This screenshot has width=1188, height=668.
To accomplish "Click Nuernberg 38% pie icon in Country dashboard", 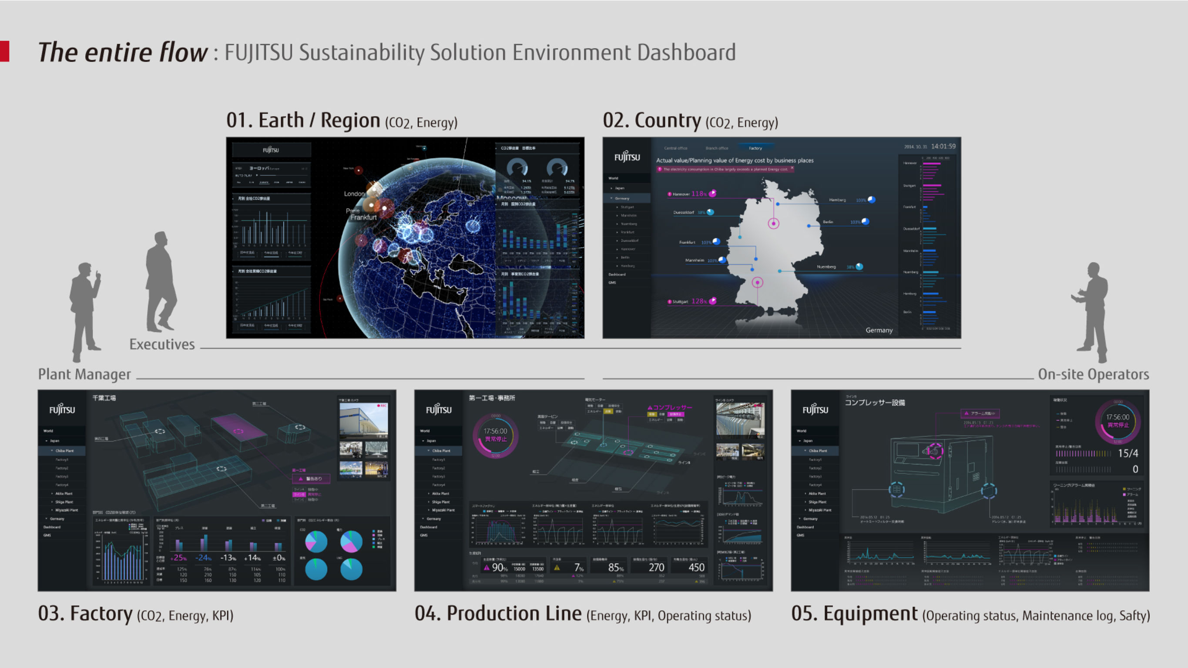I will point(859,267).
